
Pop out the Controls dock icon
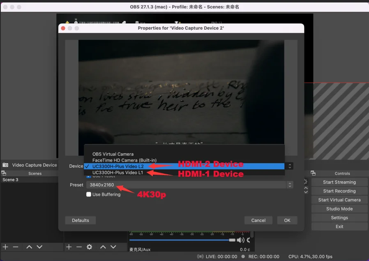pos(313,173)
